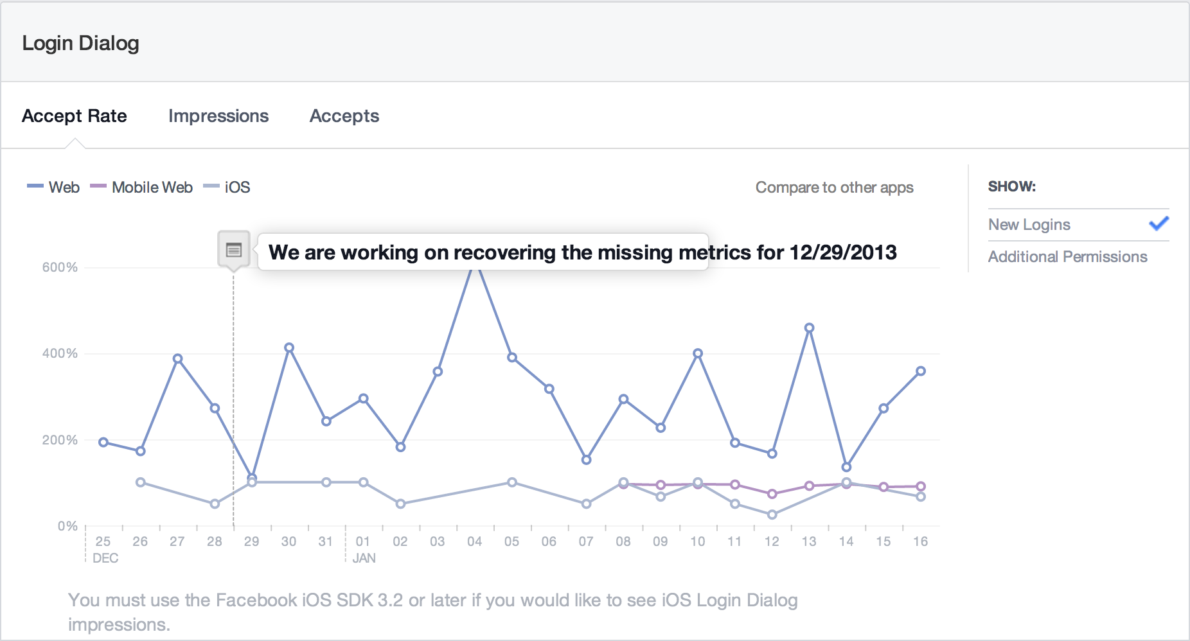
Task: Toggle the New Logins checkmark
Action: (x=1159, y=224)
